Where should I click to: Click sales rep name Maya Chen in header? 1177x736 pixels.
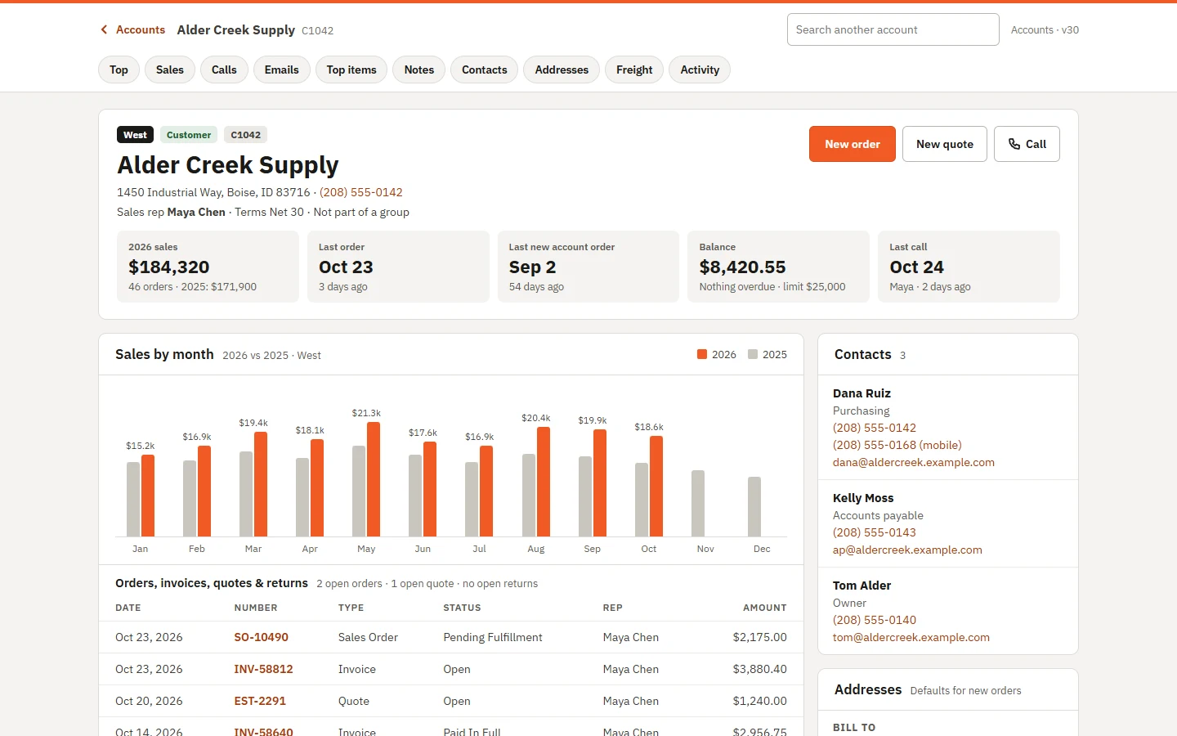pos(196,212)
